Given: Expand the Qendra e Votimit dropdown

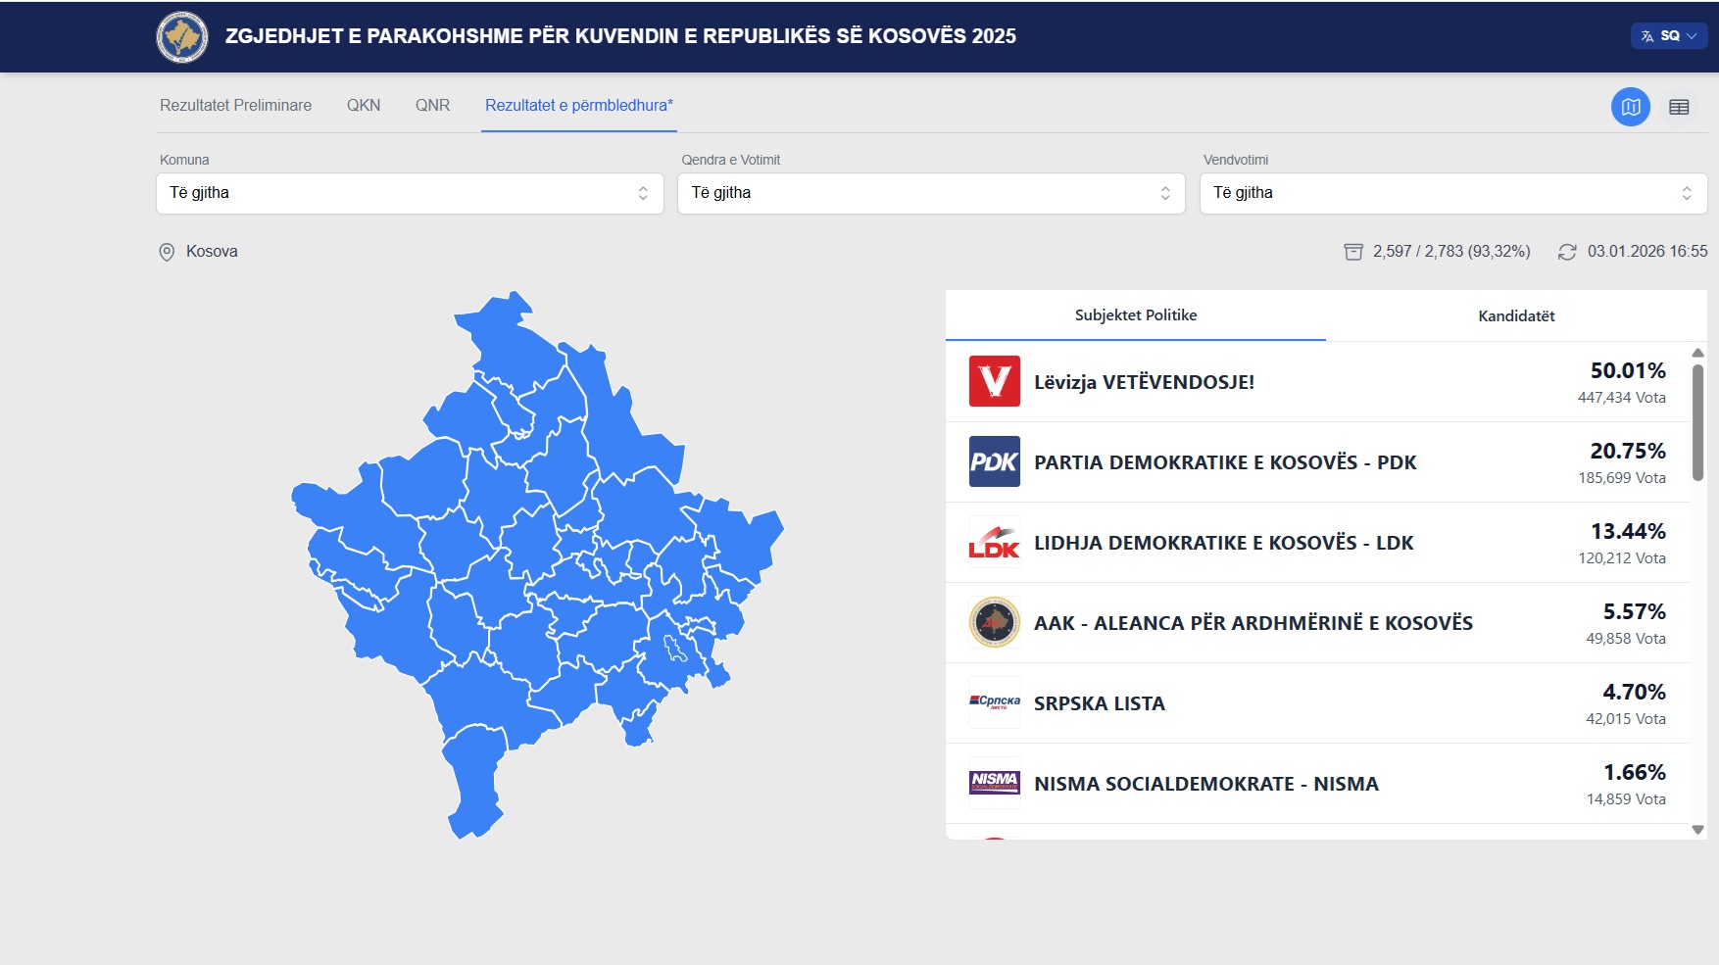Looking at the screenshot, I should pos(931,193).
